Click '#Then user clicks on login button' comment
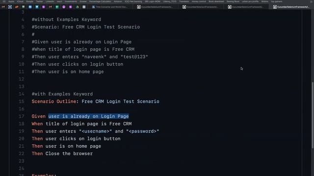 coord(78,64)
